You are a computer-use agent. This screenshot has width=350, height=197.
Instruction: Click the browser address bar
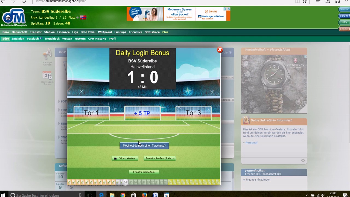[164, 1]
